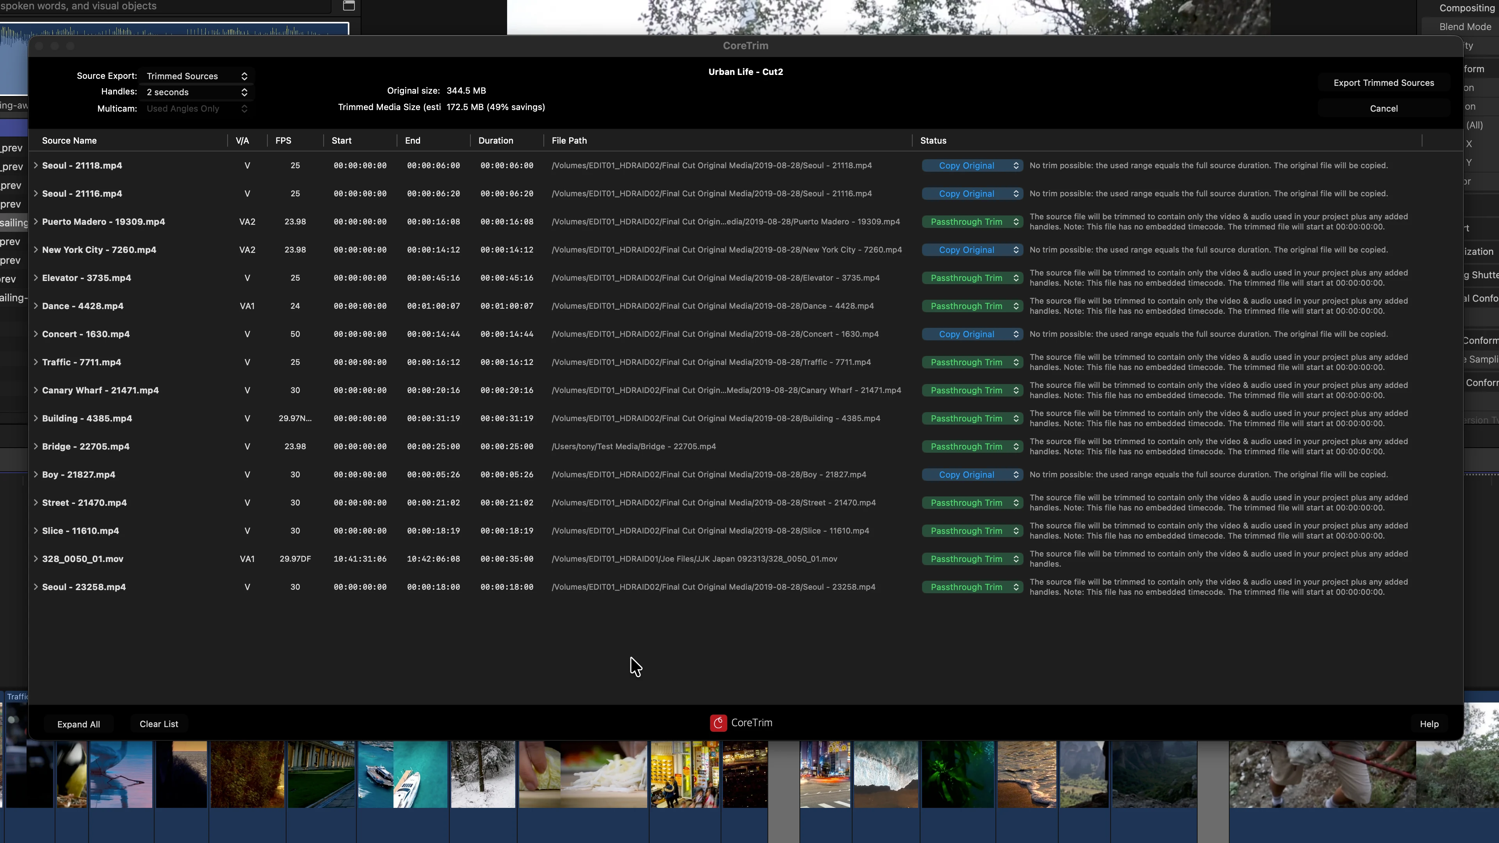Screen dimensions: 1499x843
Task: Expand the Bridge - 22705.mp4 row
Action: [x=36, y=446]
